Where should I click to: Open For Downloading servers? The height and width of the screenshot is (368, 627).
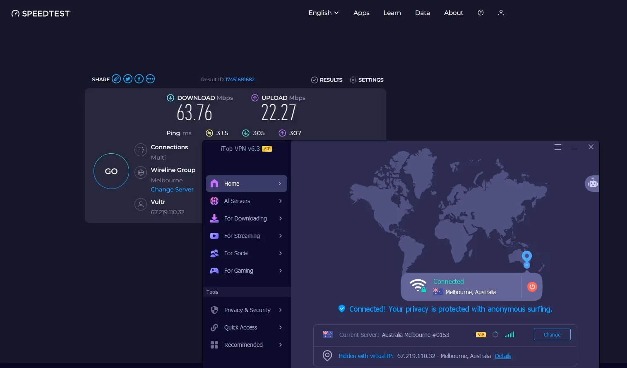point(246,218)
